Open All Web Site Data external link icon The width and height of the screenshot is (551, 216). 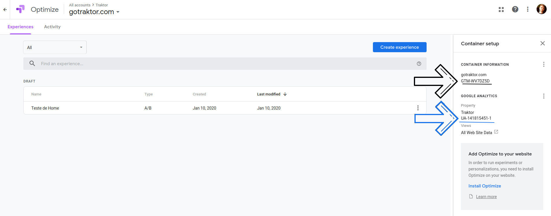(496, 132)
